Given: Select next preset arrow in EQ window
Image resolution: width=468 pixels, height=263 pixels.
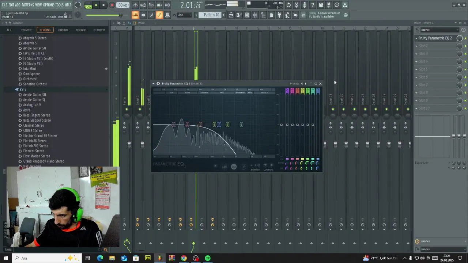Looking at the screenshot, I should [306, 83].
